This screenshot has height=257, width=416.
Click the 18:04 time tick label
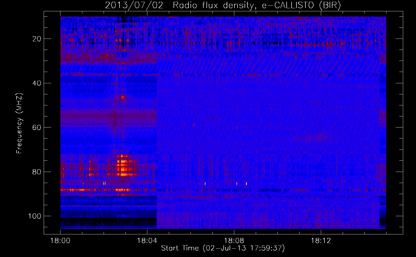147,241
